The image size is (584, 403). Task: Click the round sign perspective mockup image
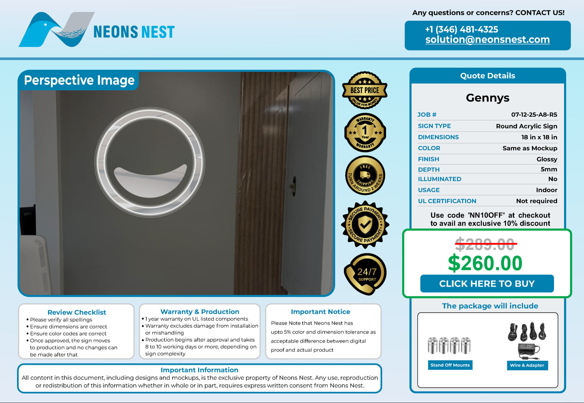pos(176,184)
